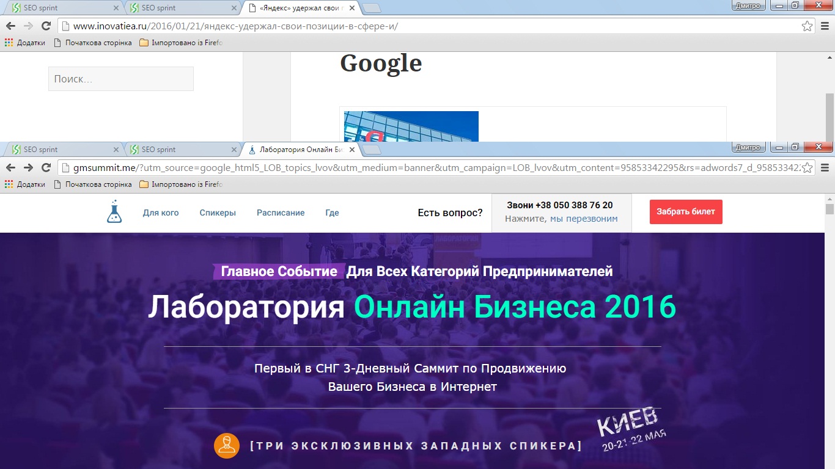
Task: Maximize the inovatiea.ru Chrome window
Action: click(795, 5)
